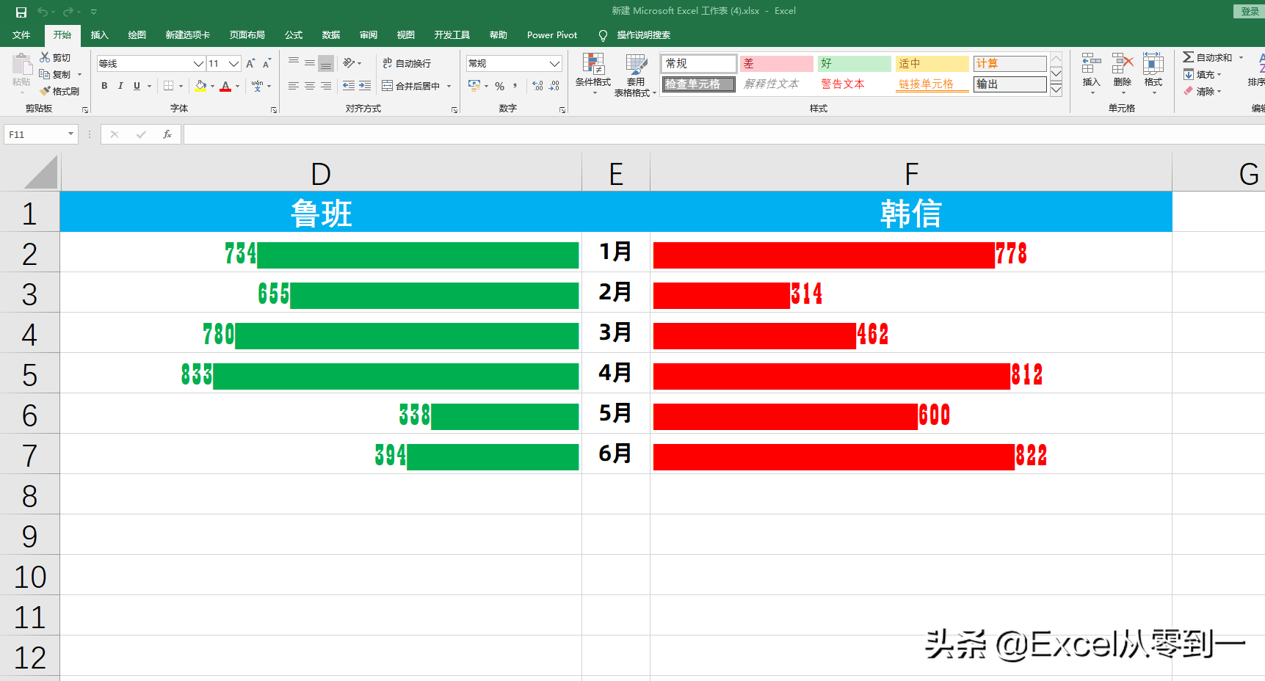Open the font name dropdown showing 等线

tap(198, 64)
